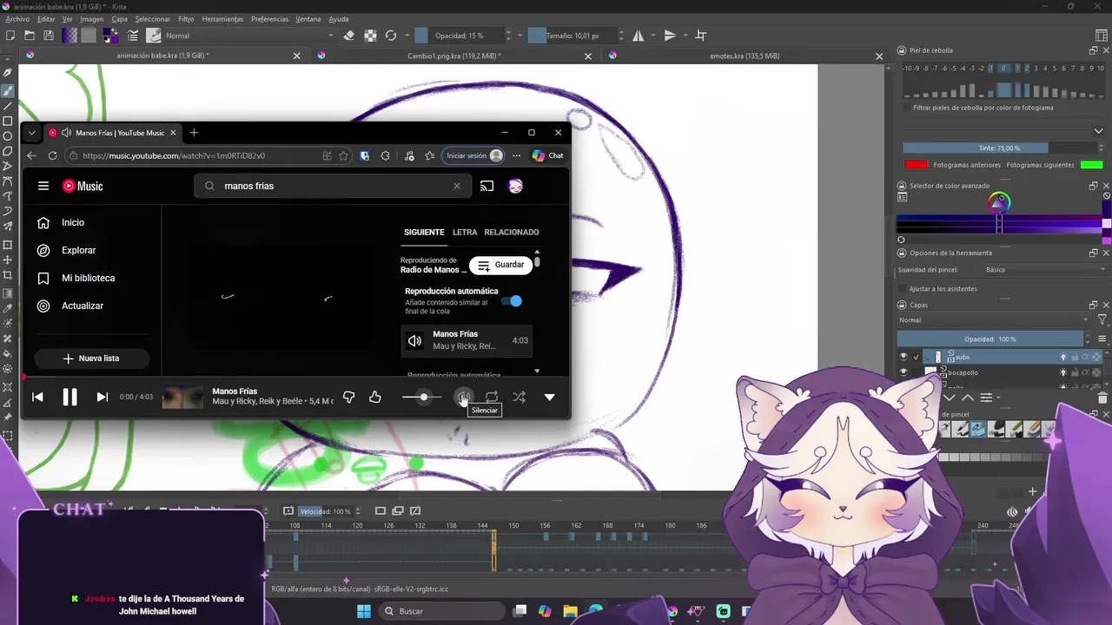Clear the YouTube Music search text
Image resolution: width=1112 pixels, height=625 pixels.
[x=457, y=186]
